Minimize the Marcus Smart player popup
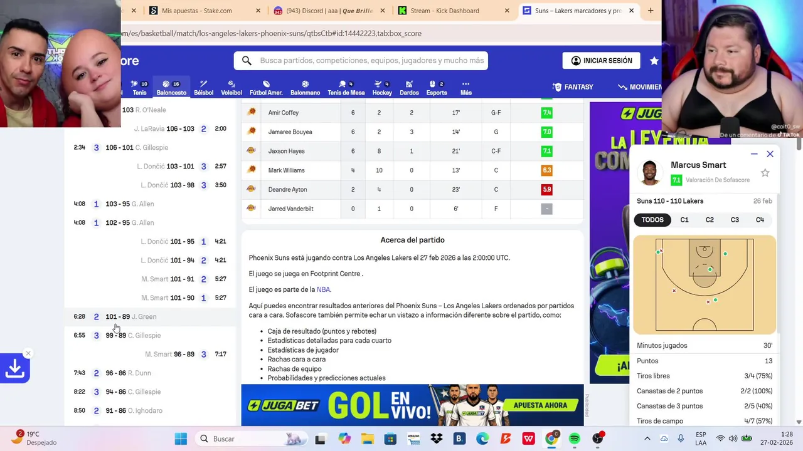This screenshot has height=451, width=803. [754, 154]
